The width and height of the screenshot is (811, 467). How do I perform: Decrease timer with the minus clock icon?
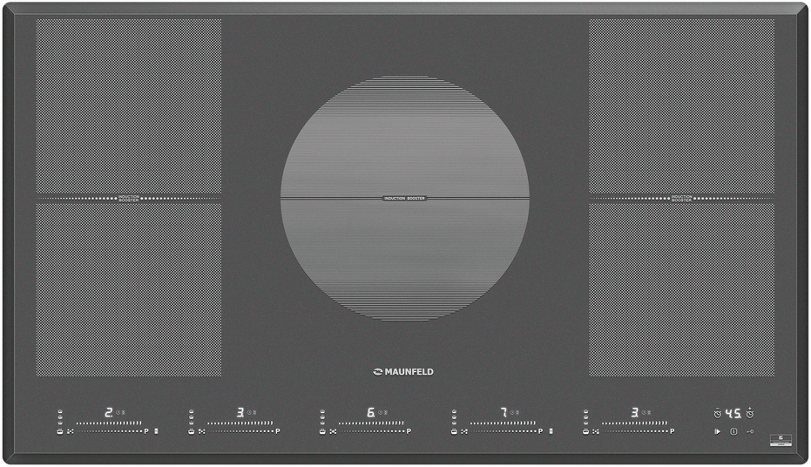point(717,413)
